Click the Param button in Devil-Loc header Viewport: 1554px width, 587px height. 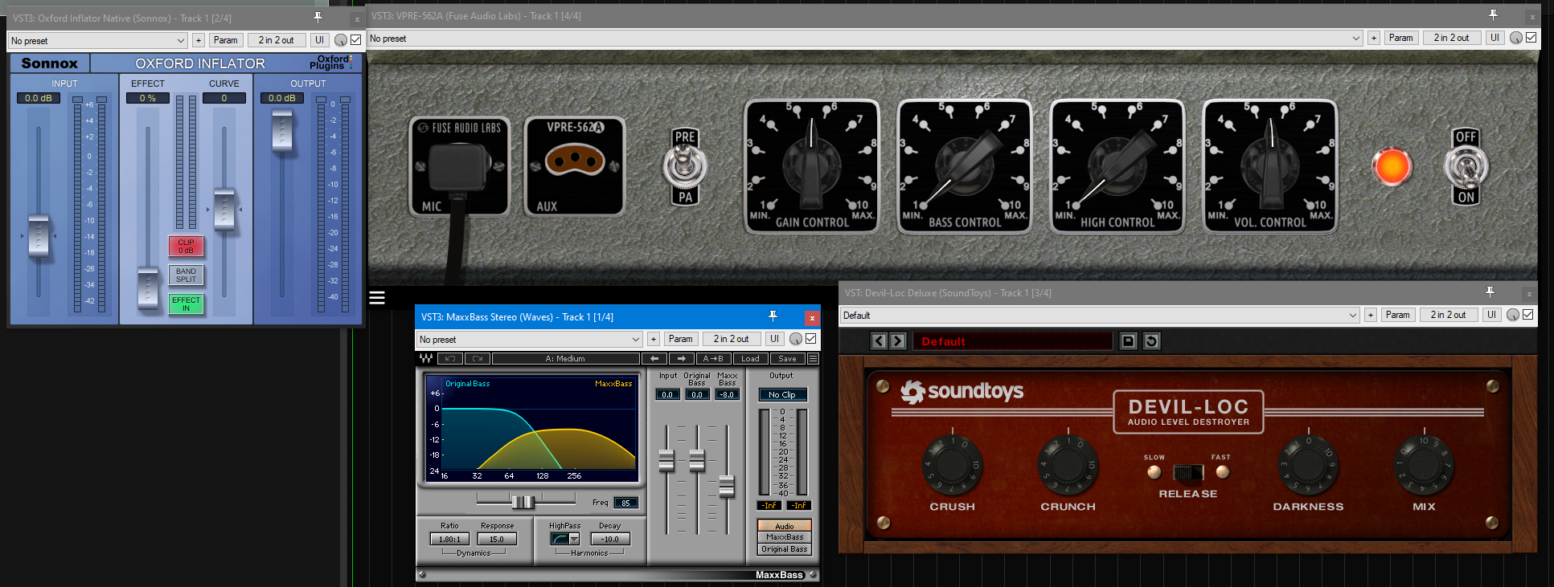click(1397, 315)
